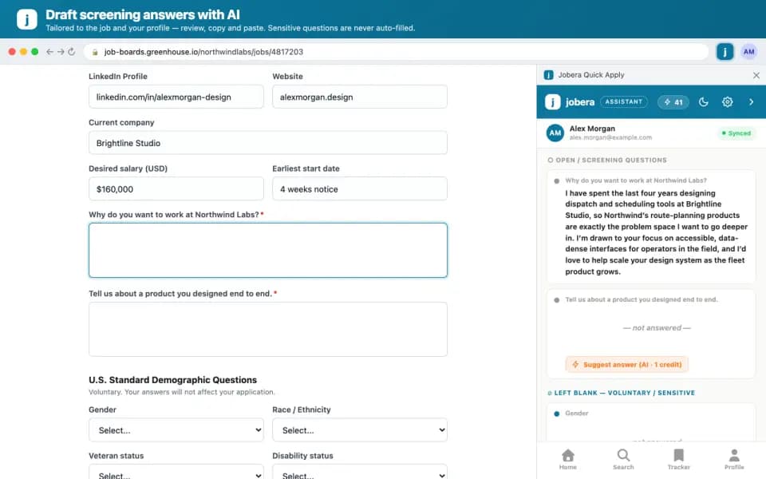Close the Jobera Quick Apply panel

[x=756, y=75]
